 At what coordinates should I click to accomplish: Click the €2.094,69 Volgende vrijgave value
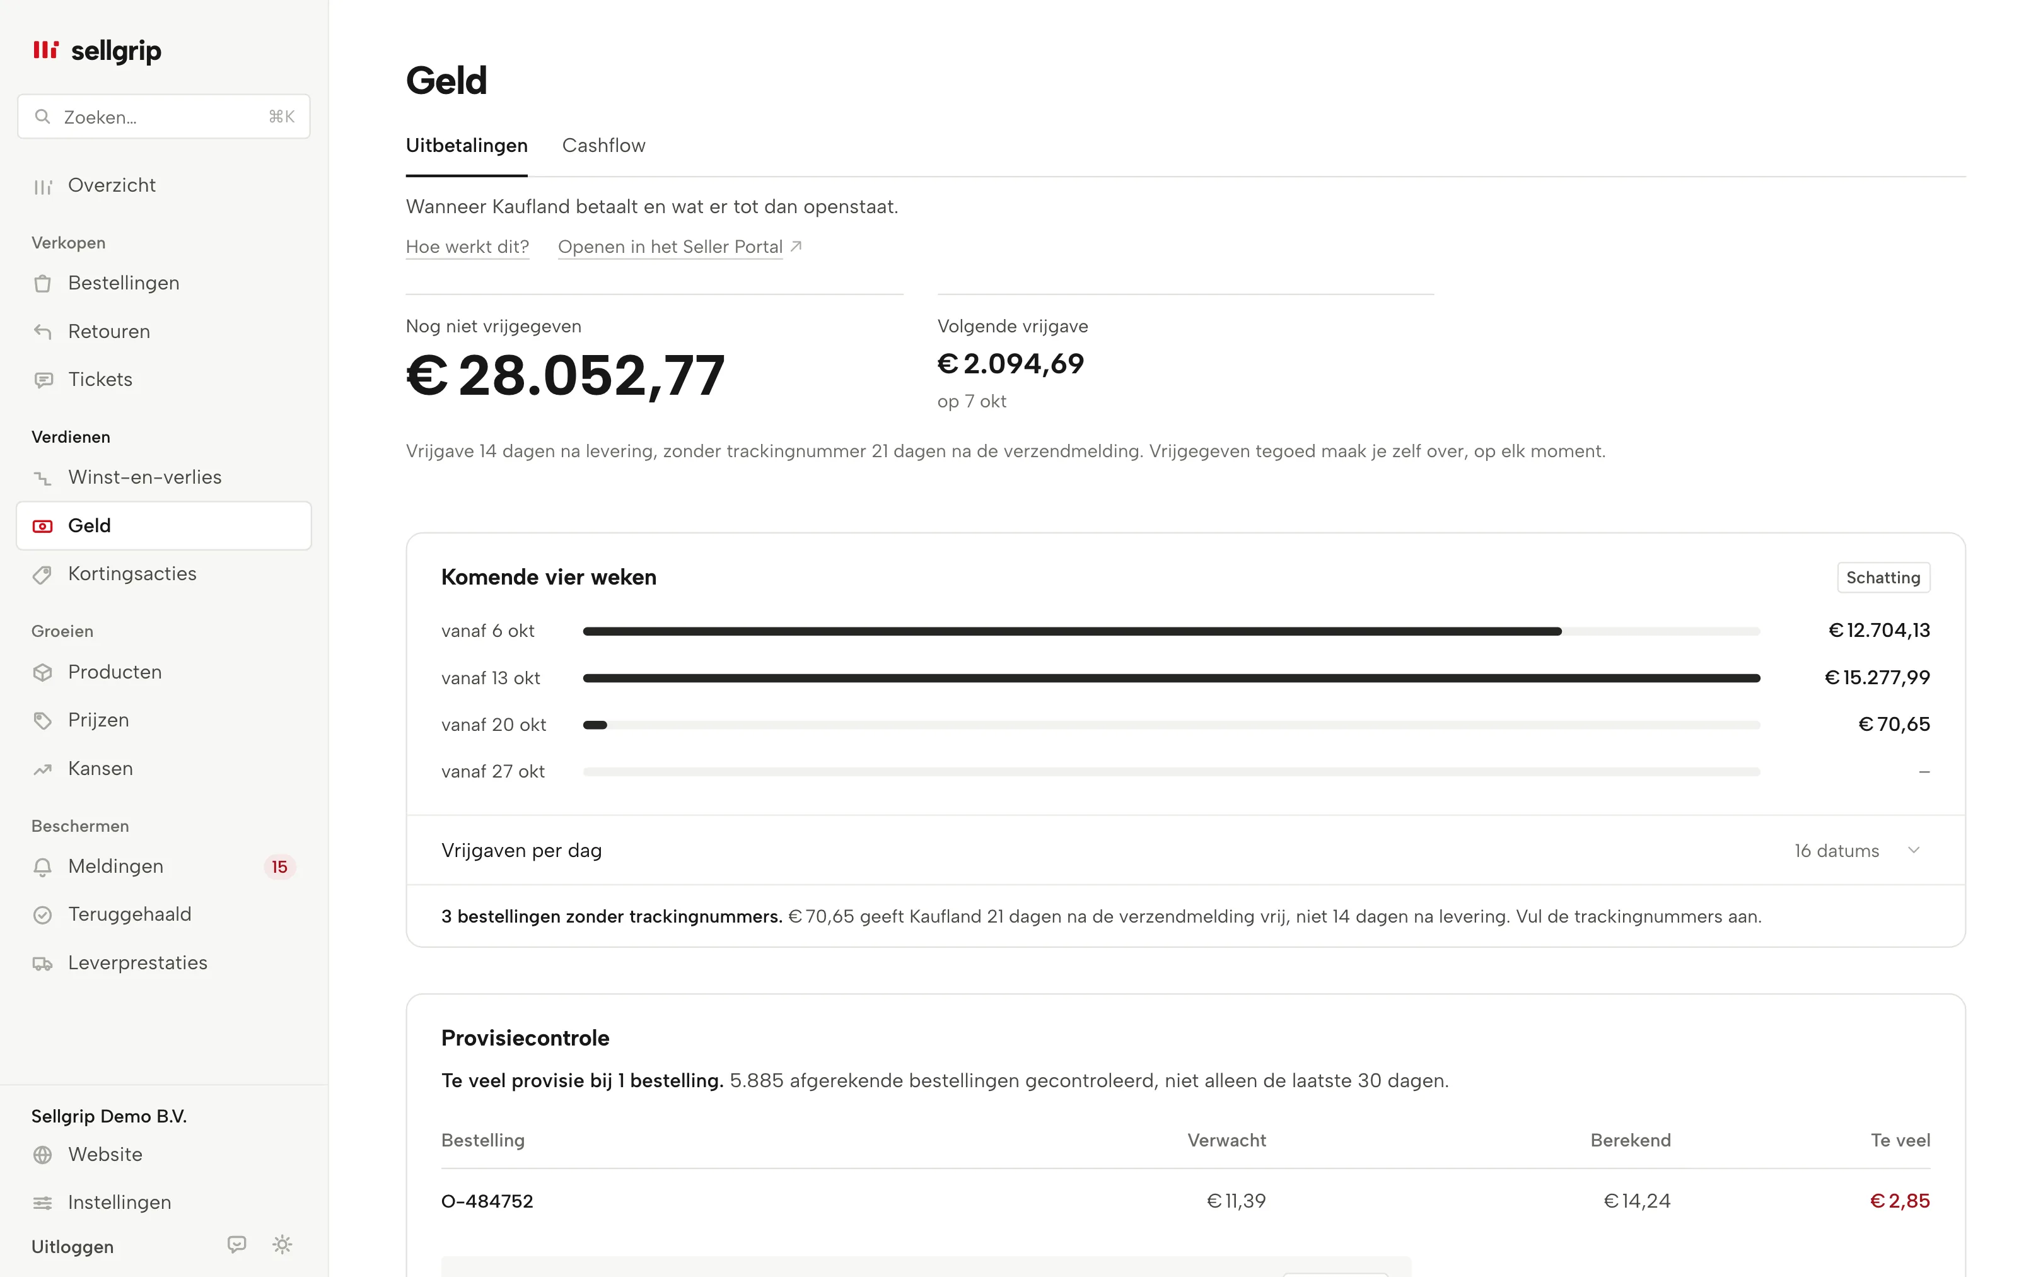(x=1011, y=364)
